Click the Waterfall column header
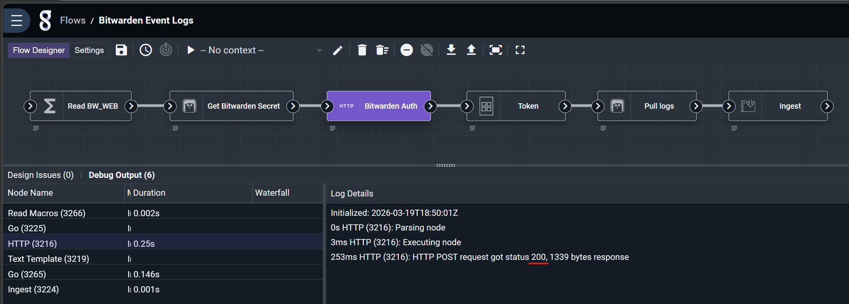Viewport: 849px width, 304px height. point(288,193)
